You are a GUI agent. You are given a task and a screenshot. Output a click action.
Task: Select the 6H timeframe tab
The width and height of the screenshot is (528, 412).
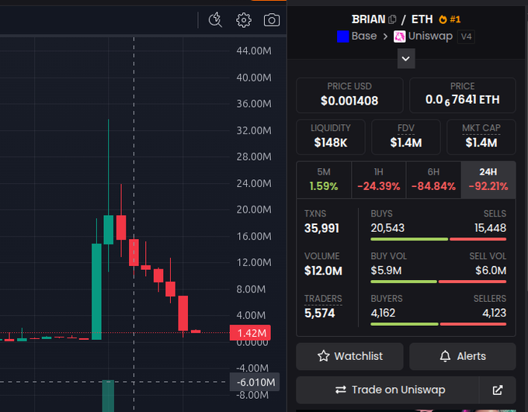click(x=433, y=180)
